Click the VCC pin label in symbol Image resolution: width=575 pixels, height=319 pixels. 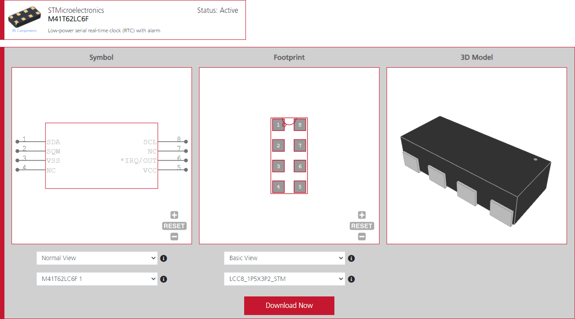pyautogui.click(x=150, y=170)
